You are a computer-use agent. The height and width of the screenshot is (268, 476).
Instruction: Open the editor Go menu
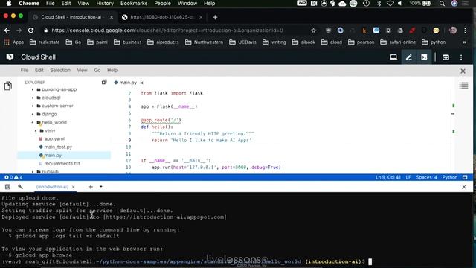(x=97, y=70)
